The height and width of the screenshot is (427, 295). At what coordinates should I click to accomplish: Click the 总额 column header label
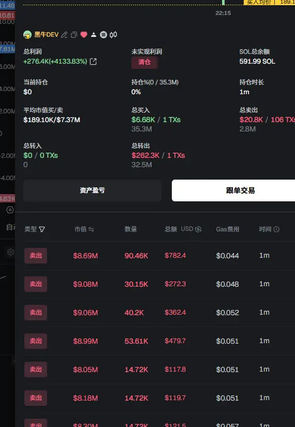pos(171,229)
